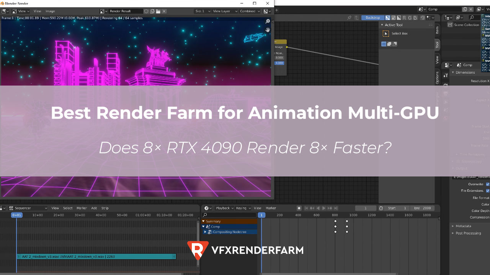The width and height of the screenshot is (490, 275).
Task: Click new image icon beside Render Result
Action: click(x=152, y=11)
